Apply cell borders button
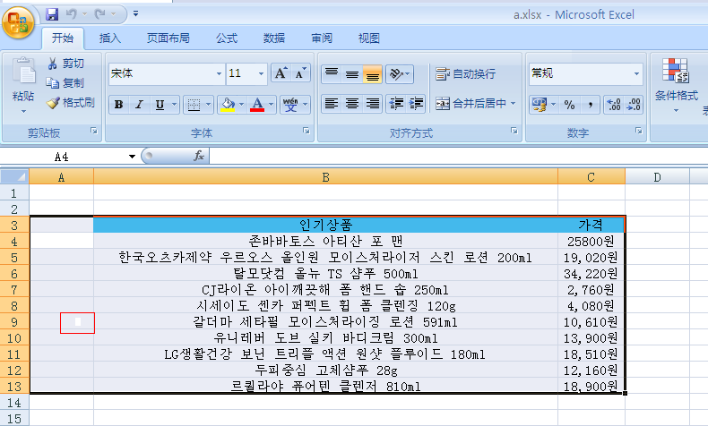This screenshot has height=426, width=708. [x=194, y=105]
